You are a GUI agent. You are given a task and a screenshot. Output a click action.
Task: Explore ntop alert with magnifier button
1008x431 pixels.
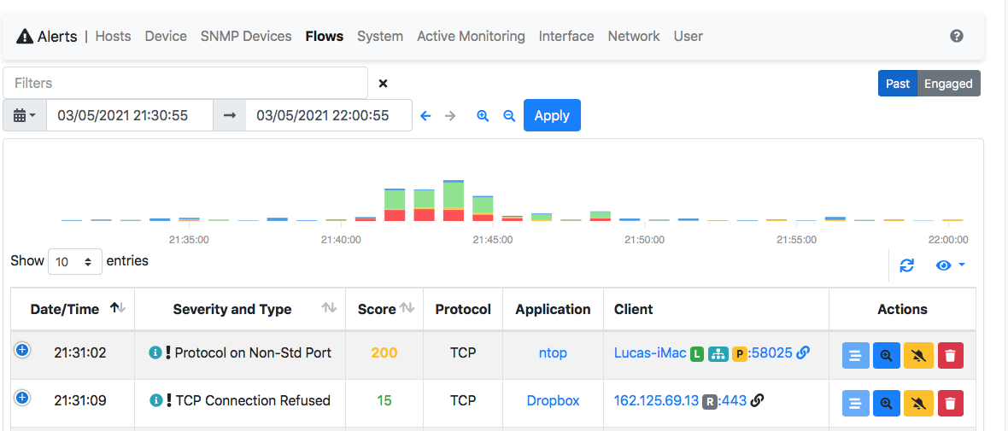coord(887,355)
